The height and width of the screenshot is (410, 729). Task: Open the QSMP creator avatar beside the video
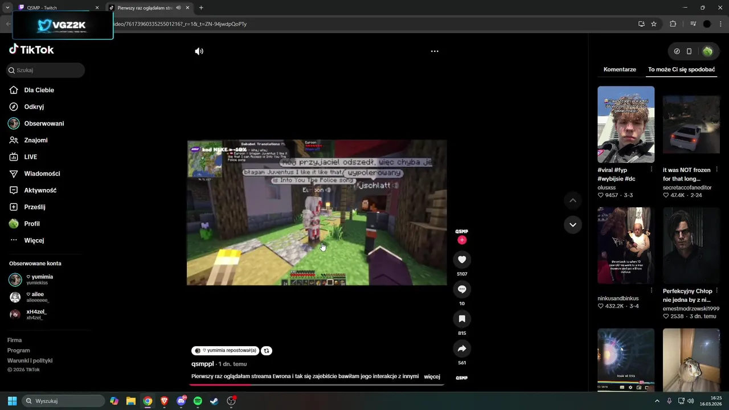pyautogui.click(x=461, y=231)
